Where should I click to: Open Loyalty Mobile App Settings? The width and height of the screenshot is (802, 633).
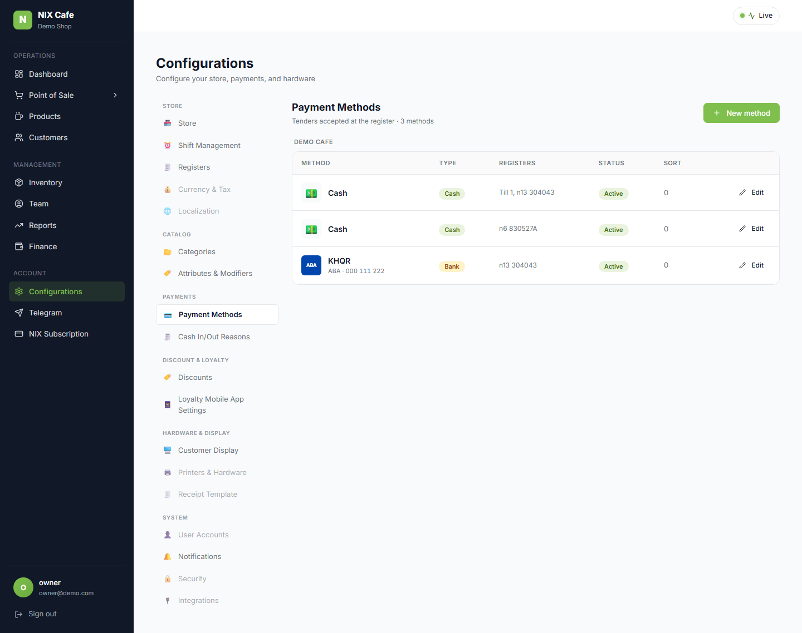click(x=217, y=405)
